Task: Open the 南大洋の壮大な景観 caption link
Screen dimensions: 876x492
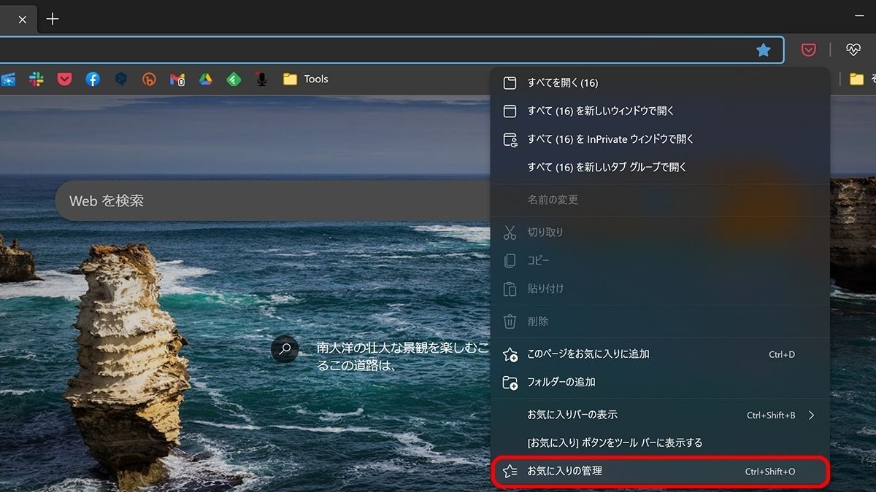Action: point(403,356)
